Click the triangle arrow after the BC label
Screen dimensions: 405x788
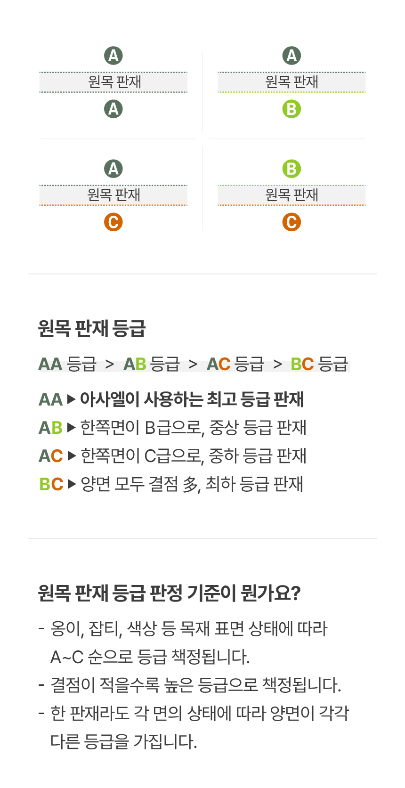tap(72, 484)
